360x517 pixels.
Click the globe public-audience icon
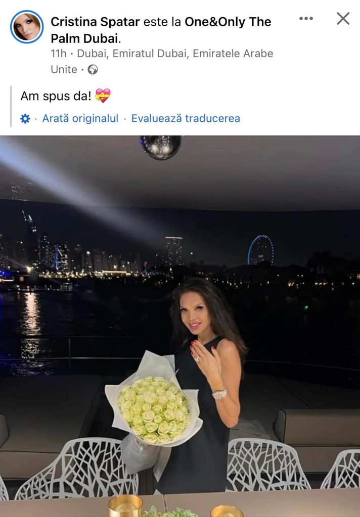tap(93, 70)
